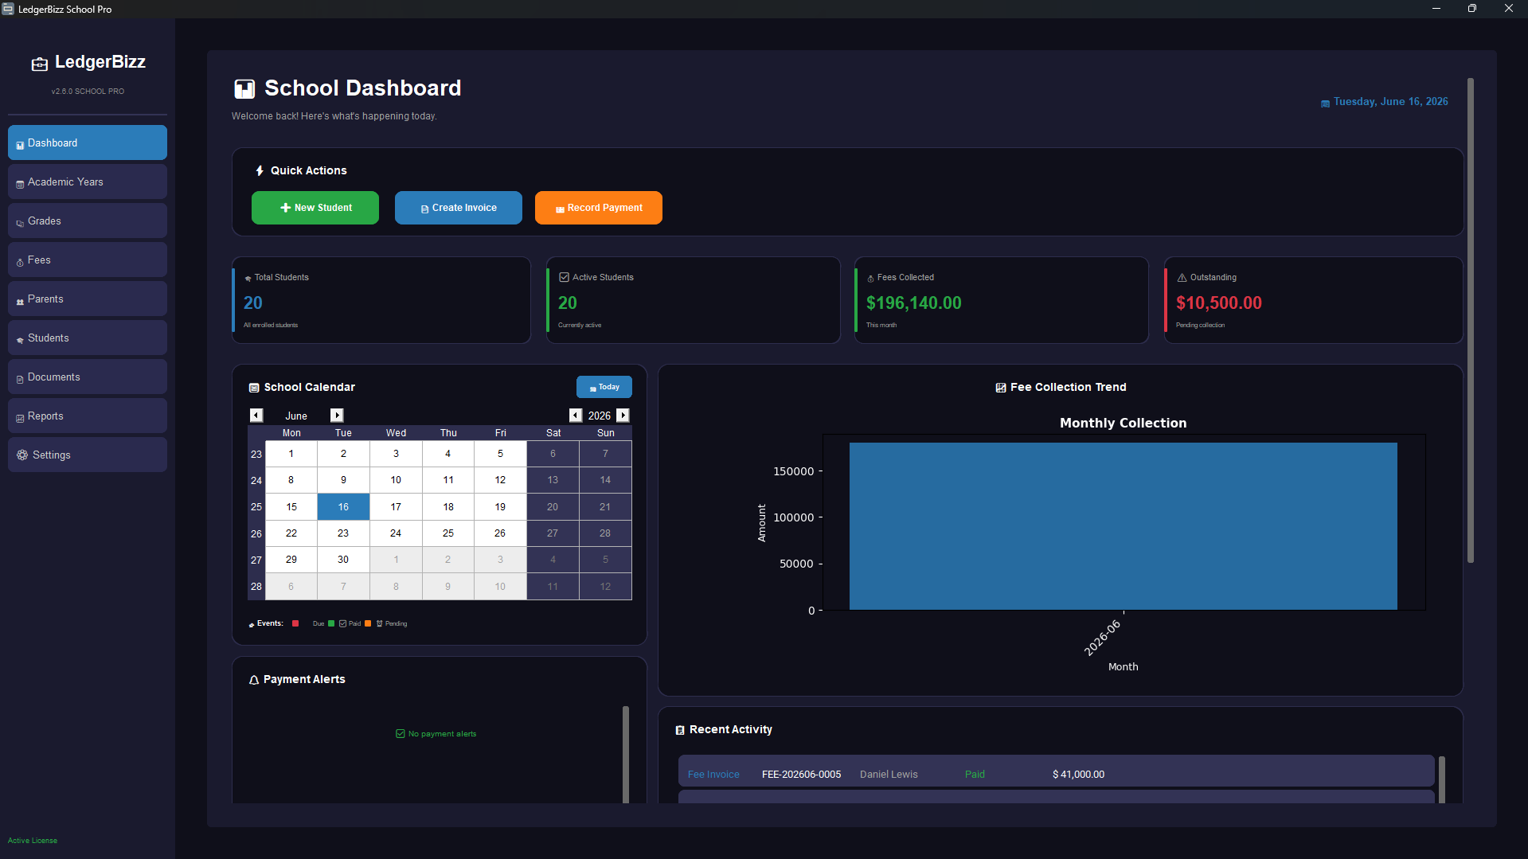The height and width of the screenshot is (859, 1528).
Task: Select June 30 in the calendar
Action: click(x=343, y=560)
